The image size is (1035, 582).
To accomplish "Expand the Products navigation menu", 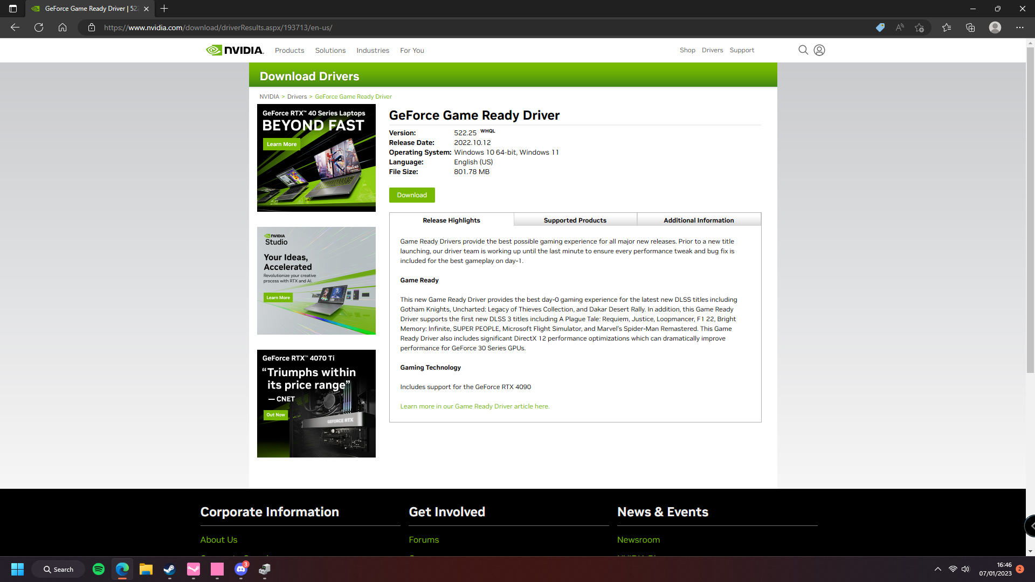I will click(x=289, y=50).
